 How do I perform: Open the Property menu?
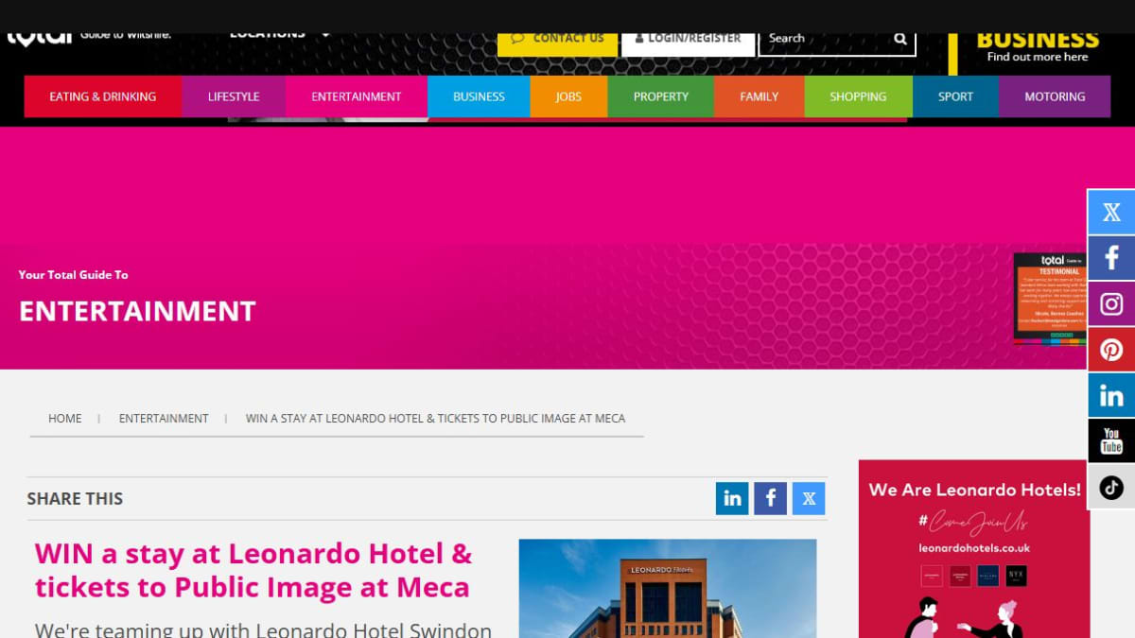[x=661, y=96]
